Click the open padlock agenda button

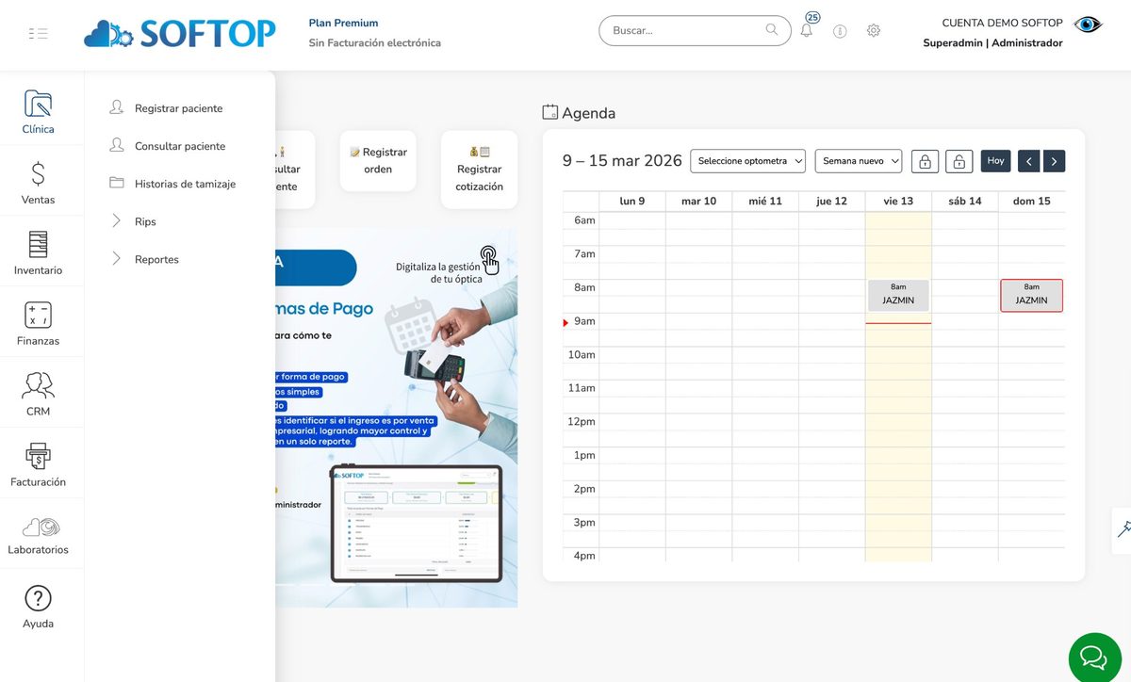[x=959, y=161]
